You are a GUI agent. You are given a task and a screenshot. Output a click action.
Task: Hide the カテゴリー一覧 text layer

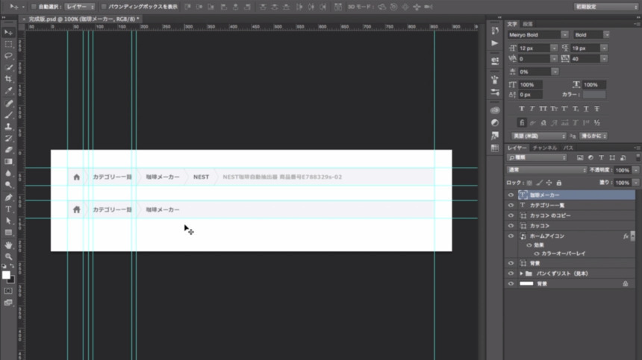click(x=511, y=206)
